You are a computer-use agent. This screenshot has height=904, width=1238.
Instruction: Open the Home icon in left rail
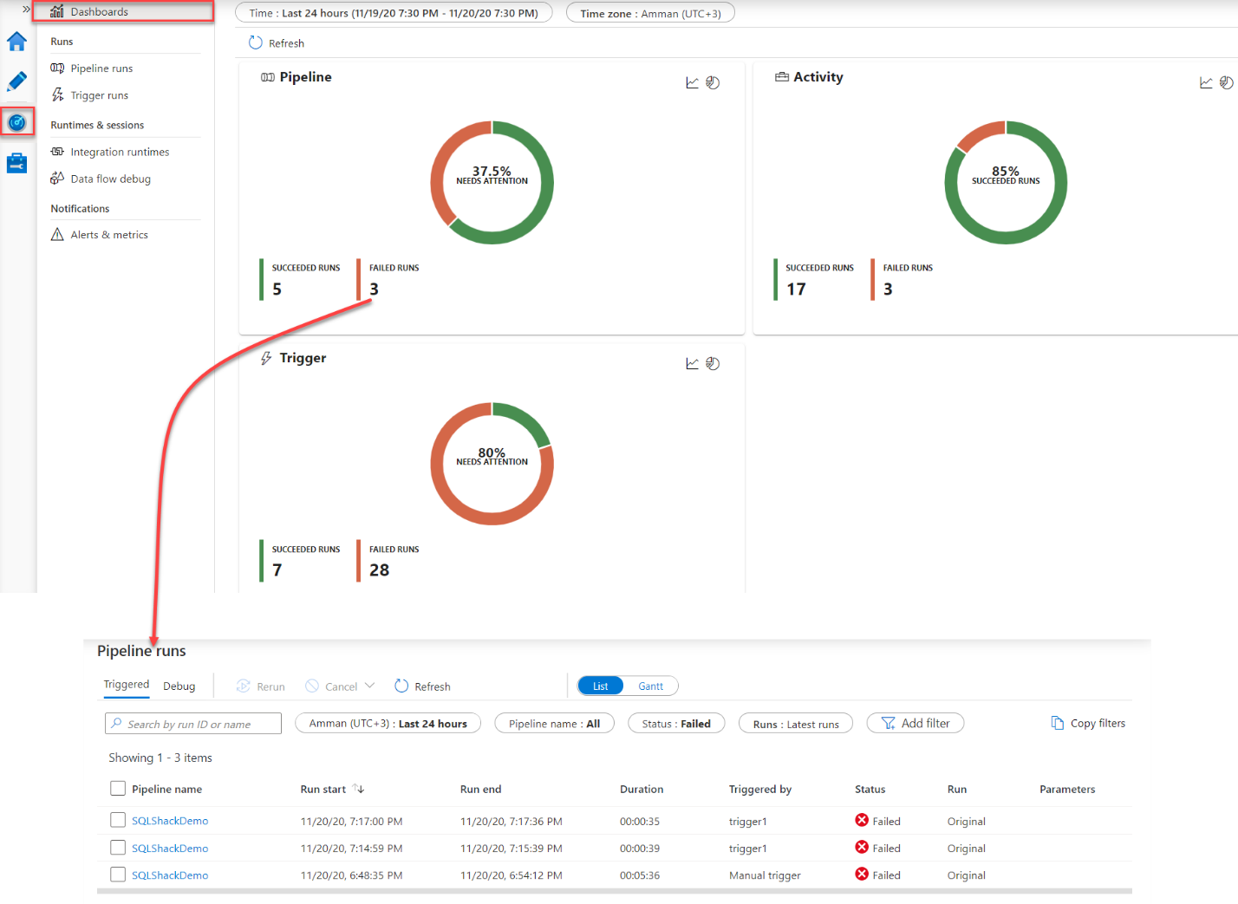(x=16, y=42)
